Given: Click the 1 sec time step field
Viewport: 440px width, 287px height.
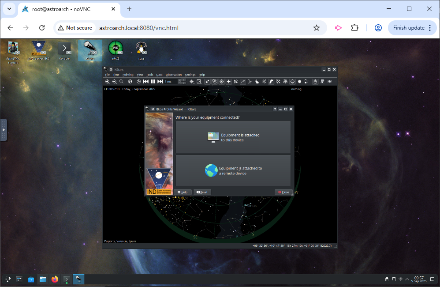Looking at the screenshot, I should click(173, 82).
